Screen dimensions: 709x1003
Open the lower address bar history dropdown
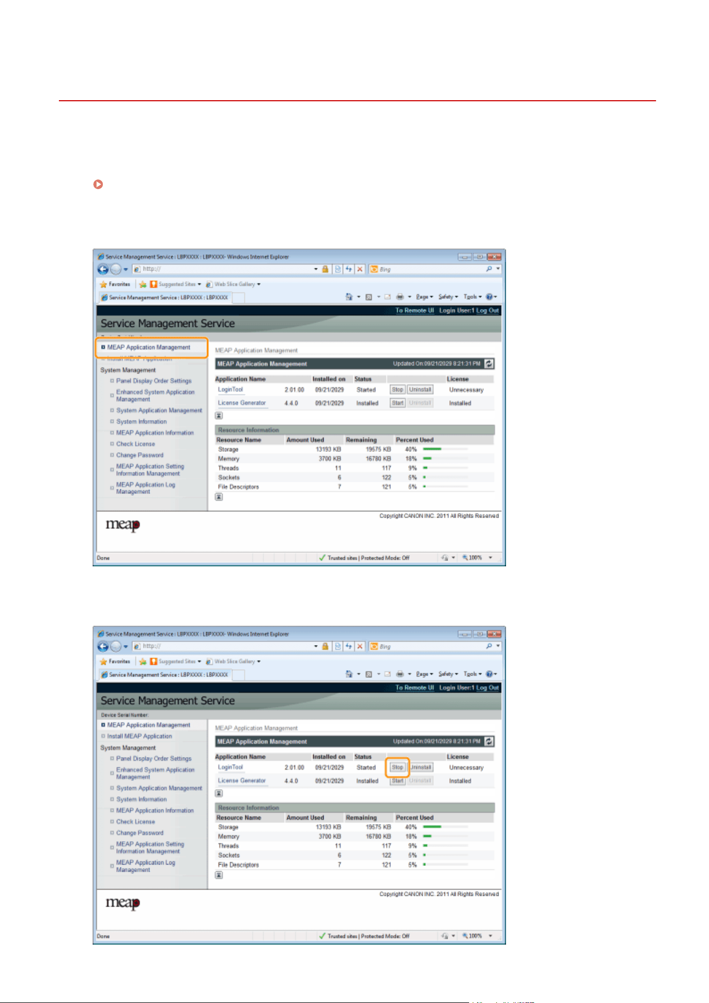(316, 647)
